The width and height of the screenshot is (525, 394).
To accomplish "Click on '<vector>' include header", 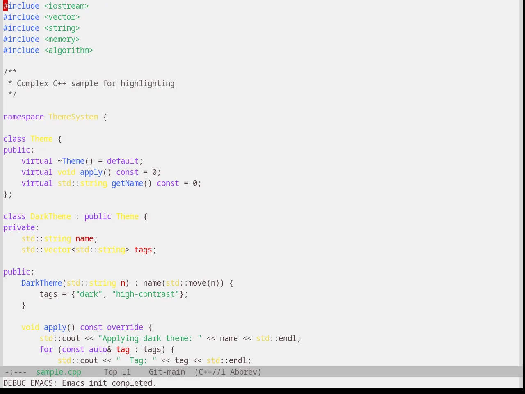I will [x=62, y=17].
